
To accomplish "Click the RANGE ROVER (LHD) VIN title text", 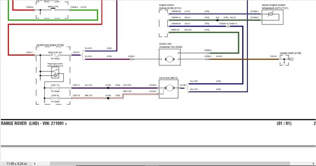I will point(34,123).
